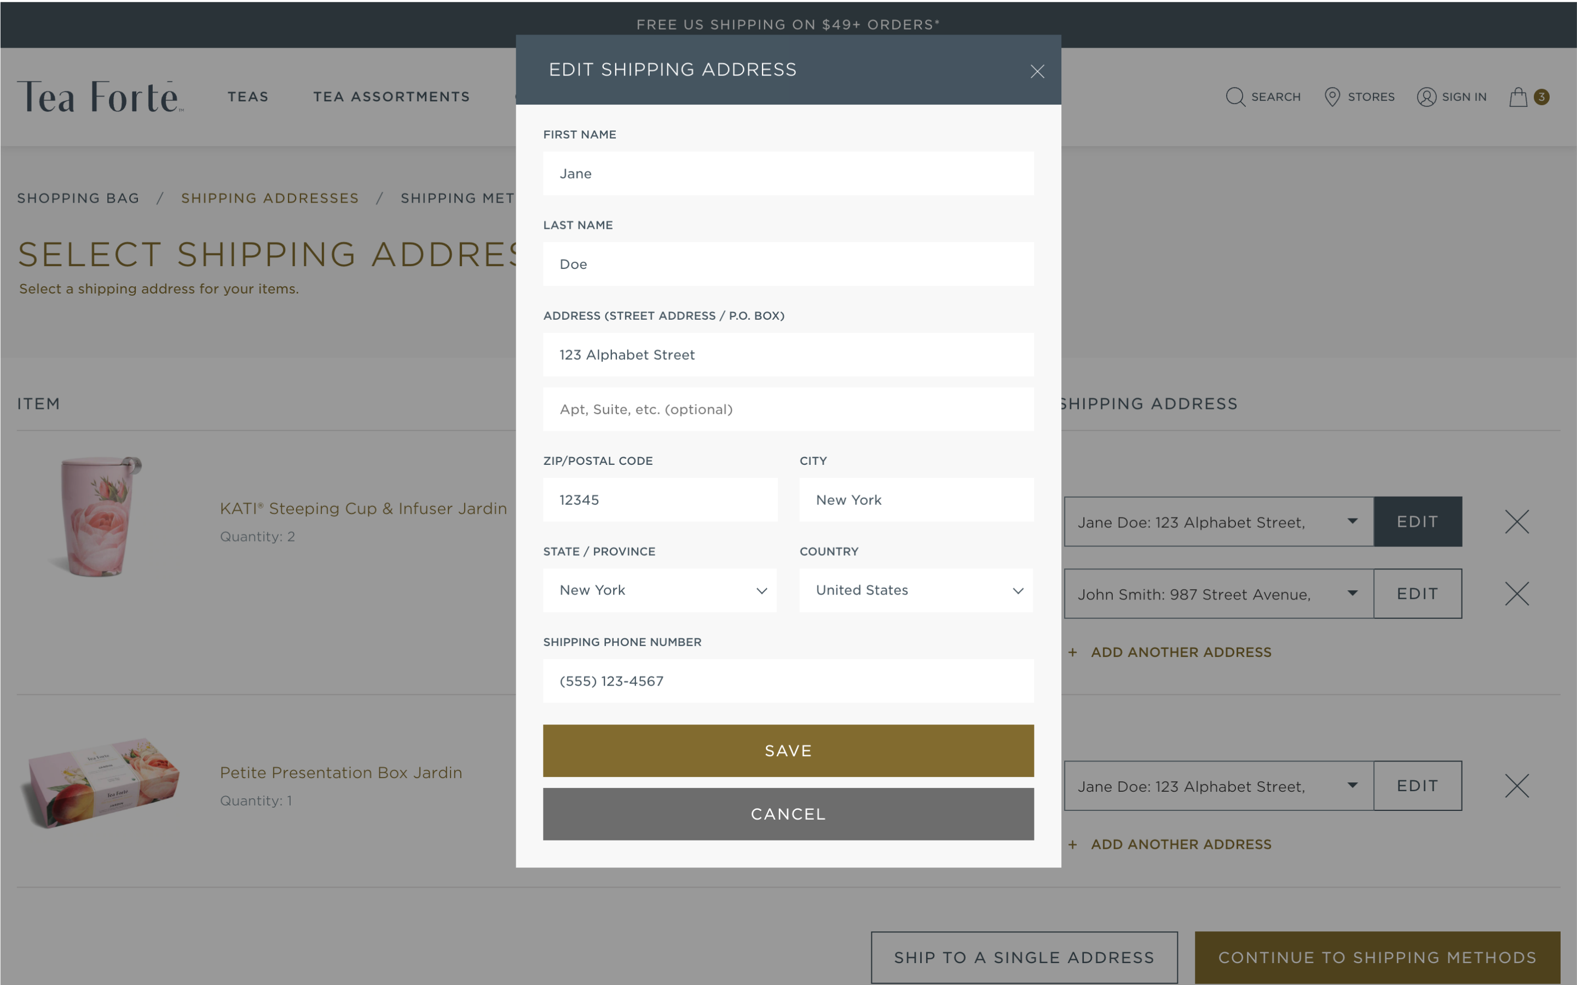Click the Search icon in header

(x=1234, y=96)
